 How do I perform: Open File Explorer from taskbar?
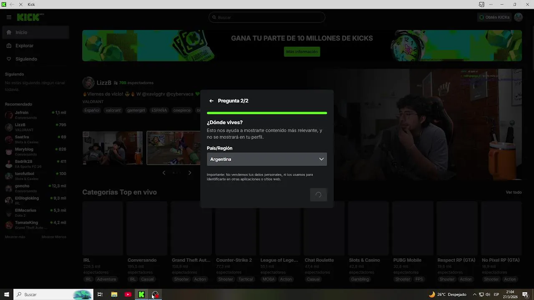click(114, 294)
